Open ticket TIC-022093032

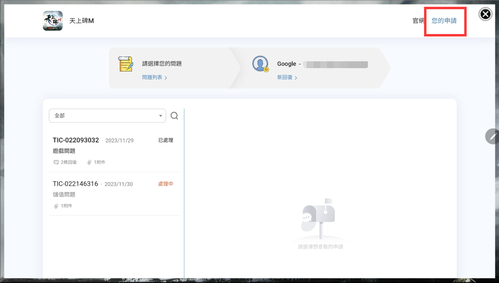76,140
